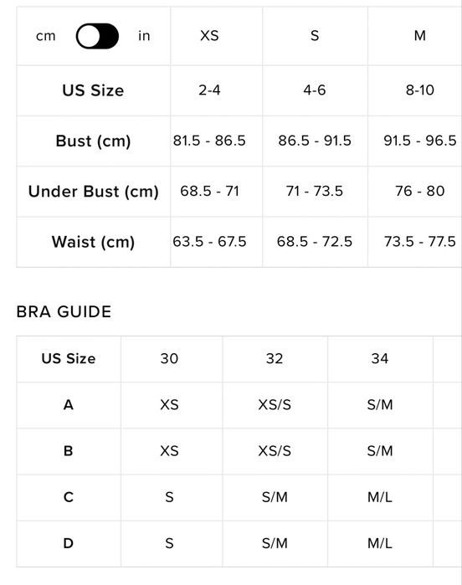Viewport: 462px width, 585px height.
Task: Select M/L cell in C cup row
Action: click(x=380, y=497)
